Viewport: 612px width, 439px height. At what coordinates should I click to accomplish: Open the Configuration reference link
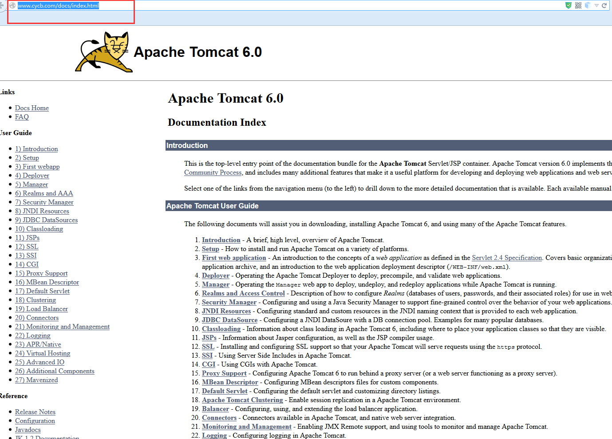[35, 421]
